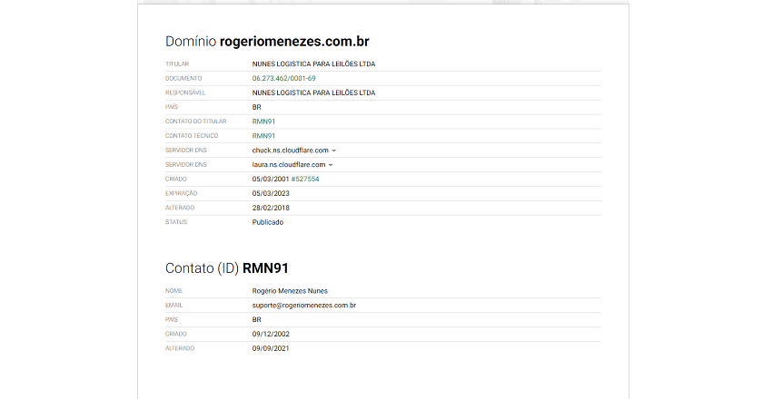Viewport: 763px width, 399px height.
Task: Click the Publicado status value
Action: coord(267,222)
